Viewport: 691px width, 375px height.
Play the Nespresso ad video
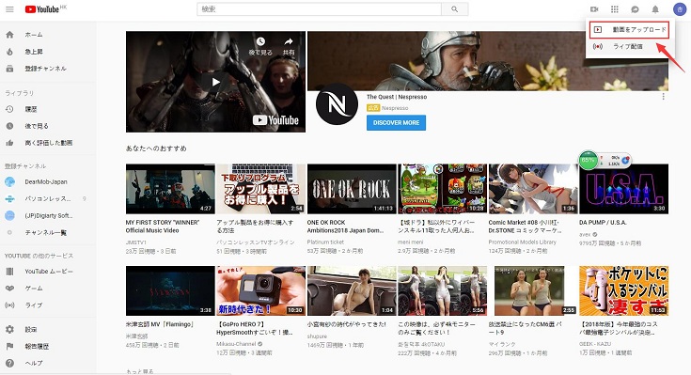215,82
